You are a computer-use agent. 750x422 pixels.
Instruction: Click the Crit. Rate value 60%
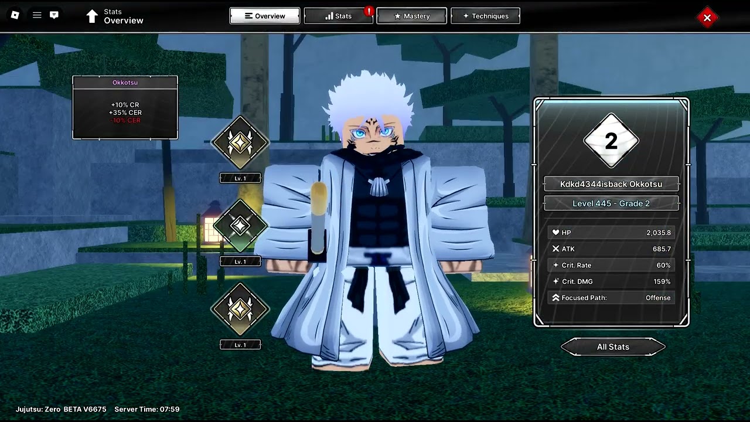coord(663,266)
